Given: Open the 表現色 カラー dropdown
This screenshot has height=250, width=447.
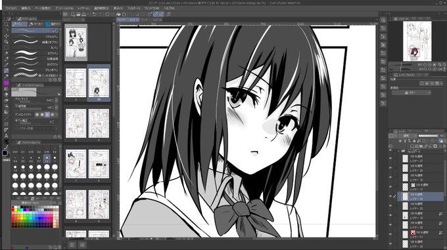Looking at the screenshot, I should click(x=411, y=93).
